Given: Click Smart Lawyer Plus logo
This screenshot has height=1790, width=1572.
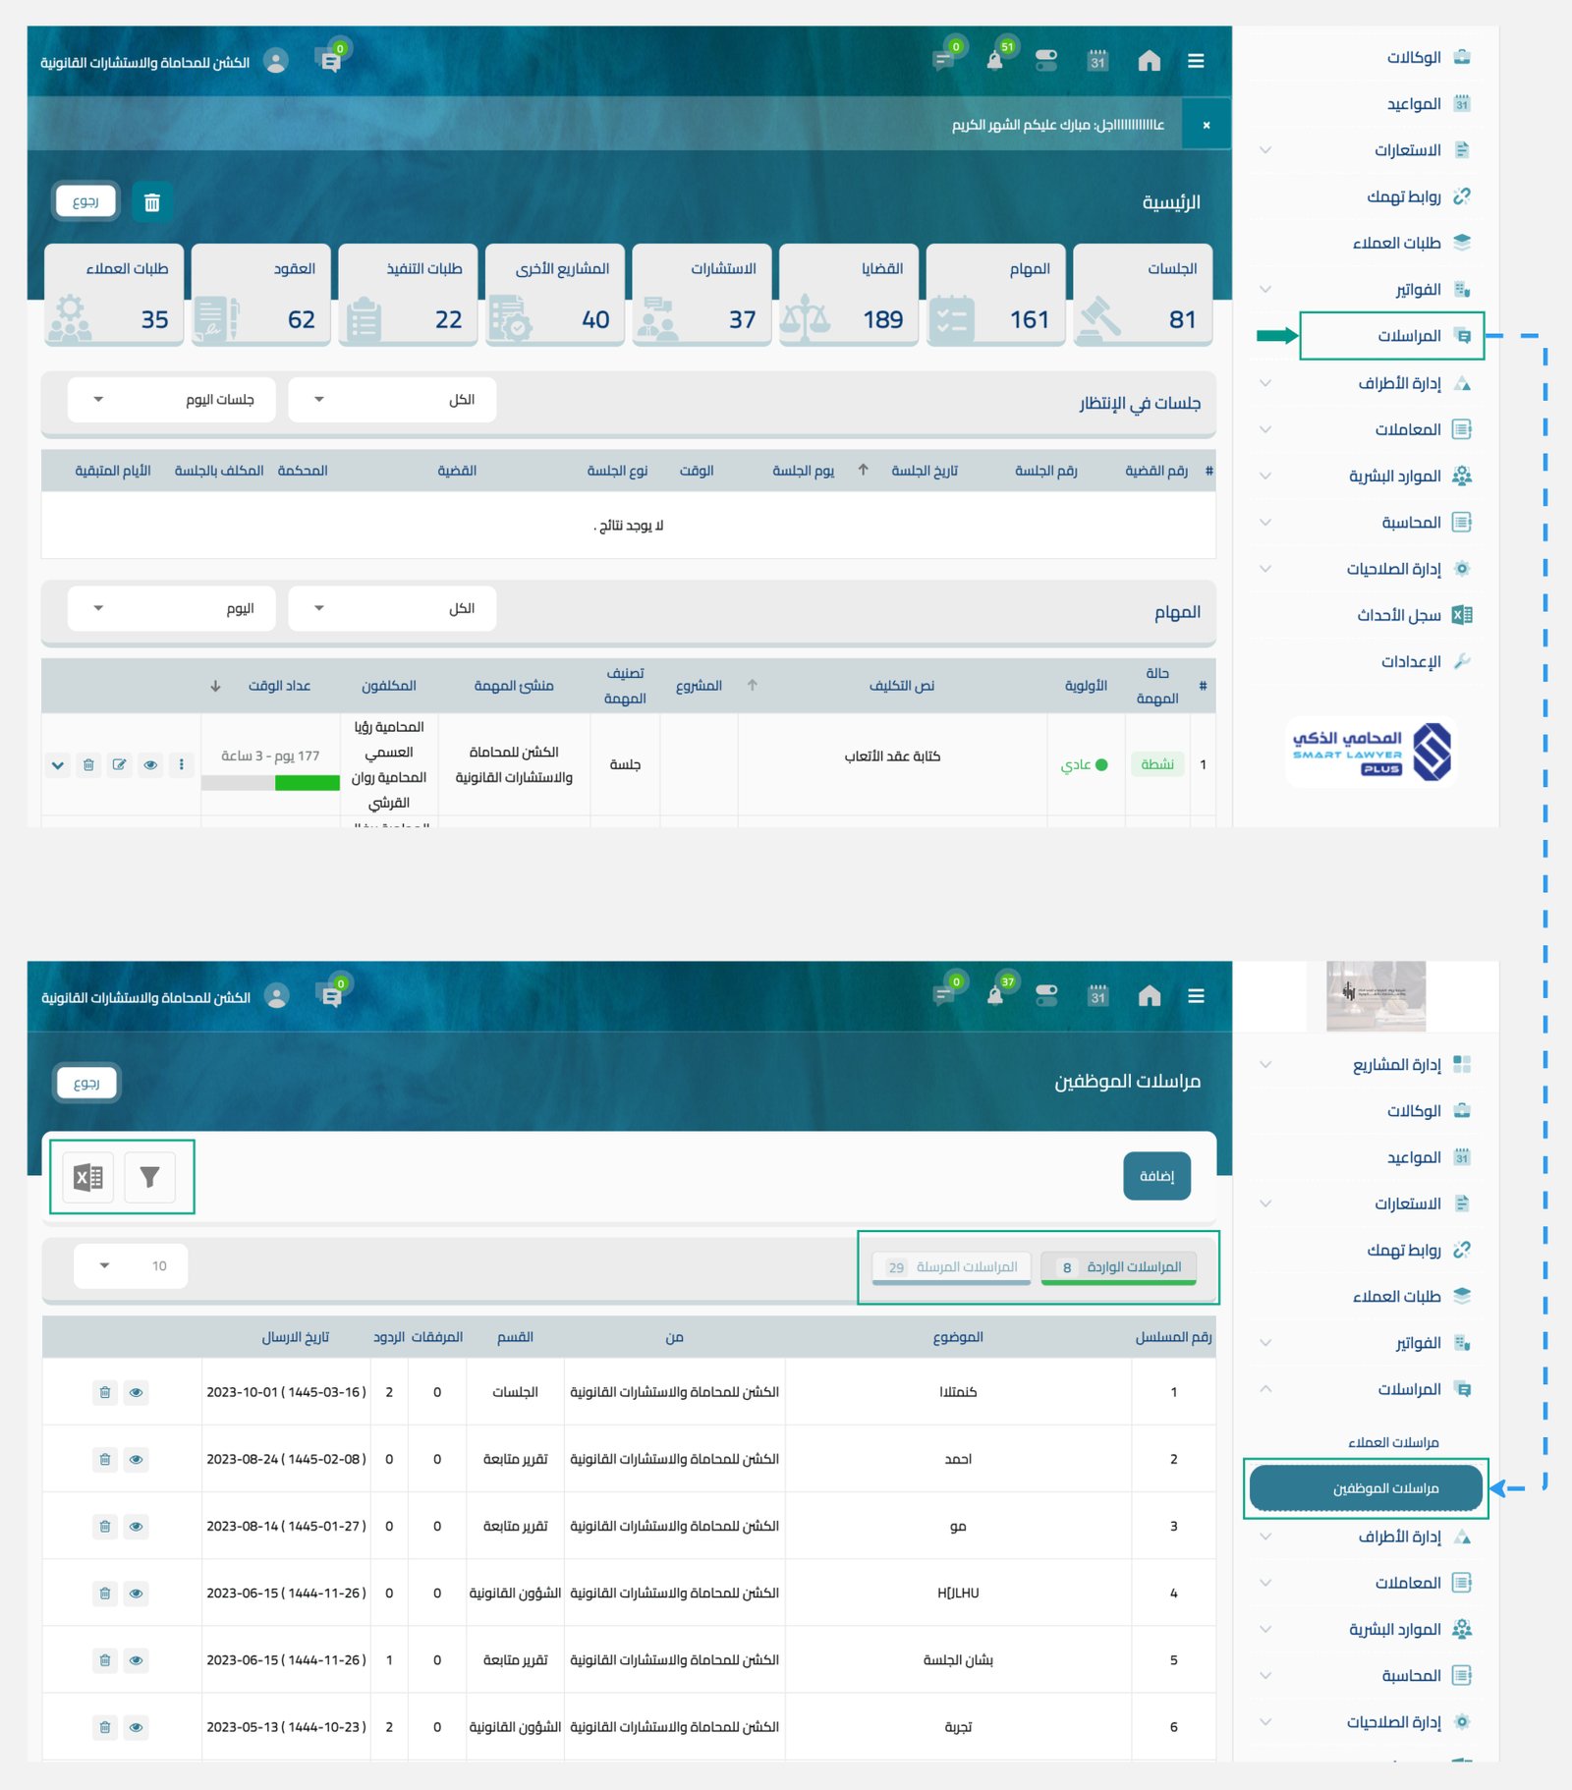Looking at the screenshot, I should [1372, 753].
